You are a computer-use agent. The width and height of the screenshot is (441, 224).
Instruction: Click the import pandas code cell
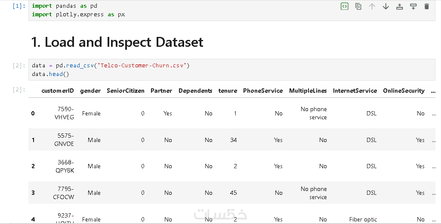click(x=172, y=10)
